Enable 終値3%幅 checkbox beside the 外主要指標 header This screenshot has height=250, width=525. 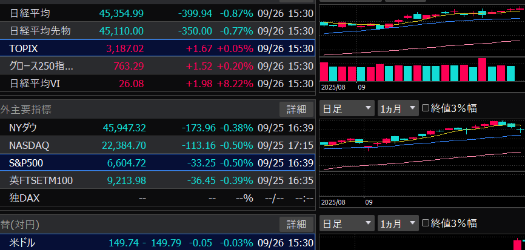[426, 108]
